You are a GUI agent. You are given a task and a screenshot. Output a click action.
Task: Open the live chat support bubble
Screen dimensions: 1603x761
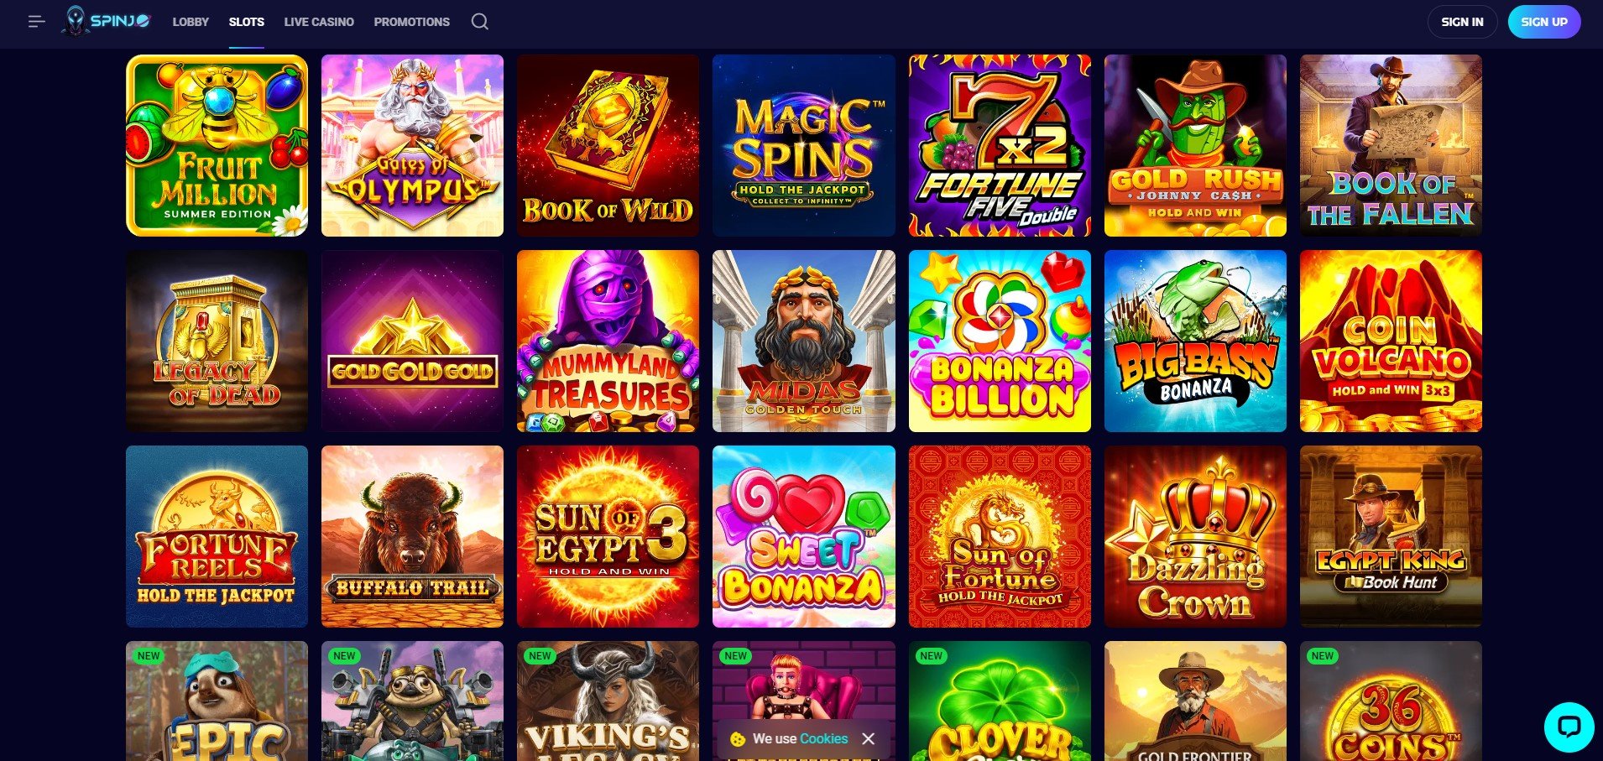coord(1569,727)
